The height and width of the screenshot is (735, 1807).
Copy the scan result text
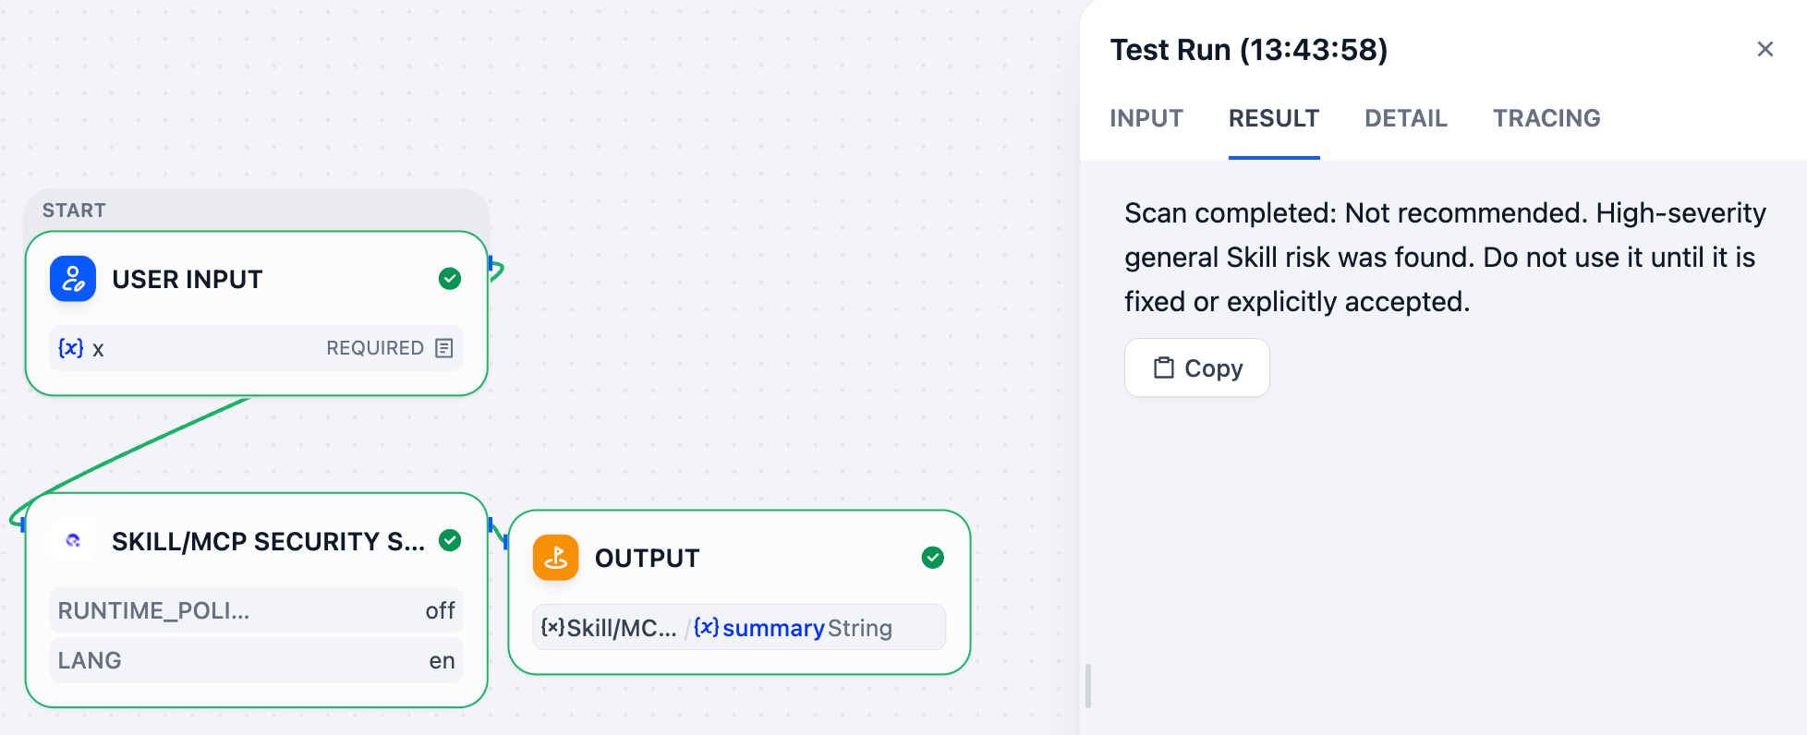tap(1197, 367)
